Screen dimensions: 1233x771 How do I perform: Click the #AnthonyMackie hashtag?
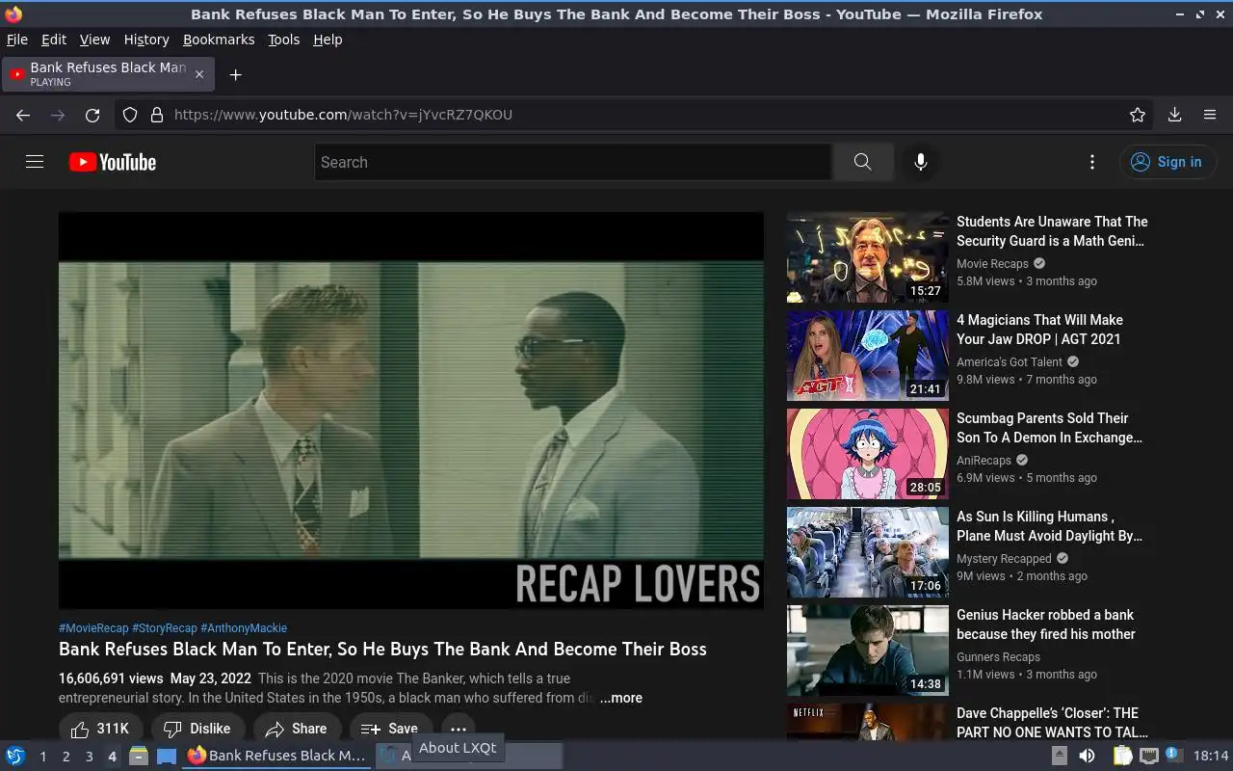tap(244, 627)
